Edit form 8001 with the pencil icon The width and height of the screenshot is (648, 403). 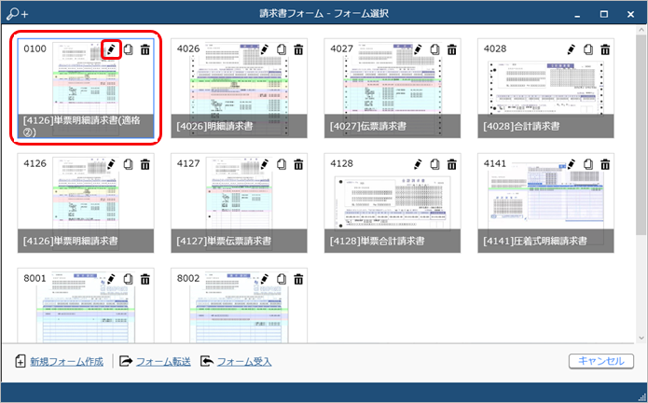point(111,279)
